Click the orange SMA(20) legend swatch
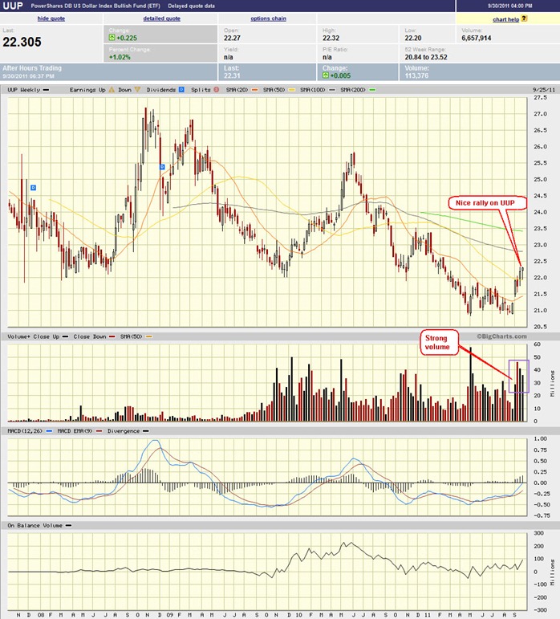 coord(255,90)
